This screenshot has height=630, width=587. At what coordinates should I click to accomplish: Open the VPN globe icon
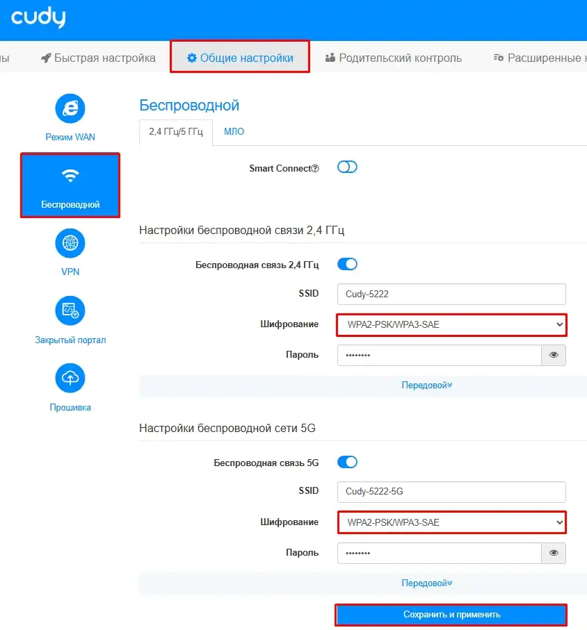click(70, 243)
